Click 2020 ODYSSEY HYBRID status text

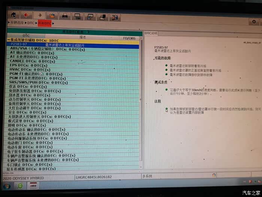tap(23, 178)
